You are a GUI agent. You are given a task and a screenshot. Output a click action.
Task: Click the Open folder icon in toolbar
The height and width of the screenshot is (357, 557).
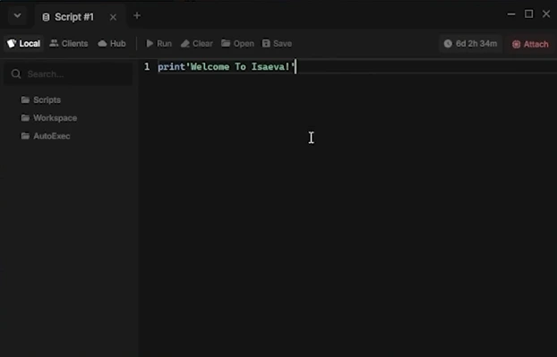226,43
